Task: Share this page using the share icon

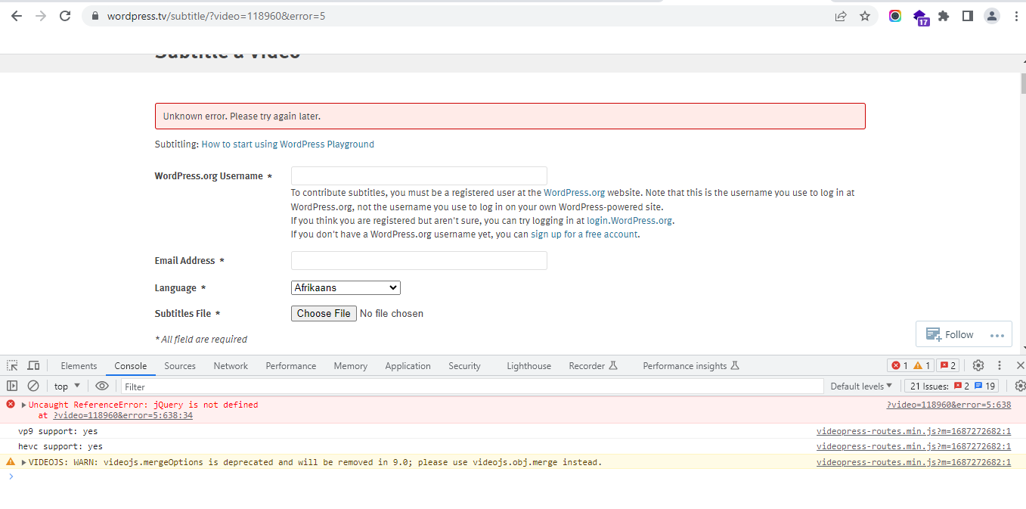Action: [841, 16]
